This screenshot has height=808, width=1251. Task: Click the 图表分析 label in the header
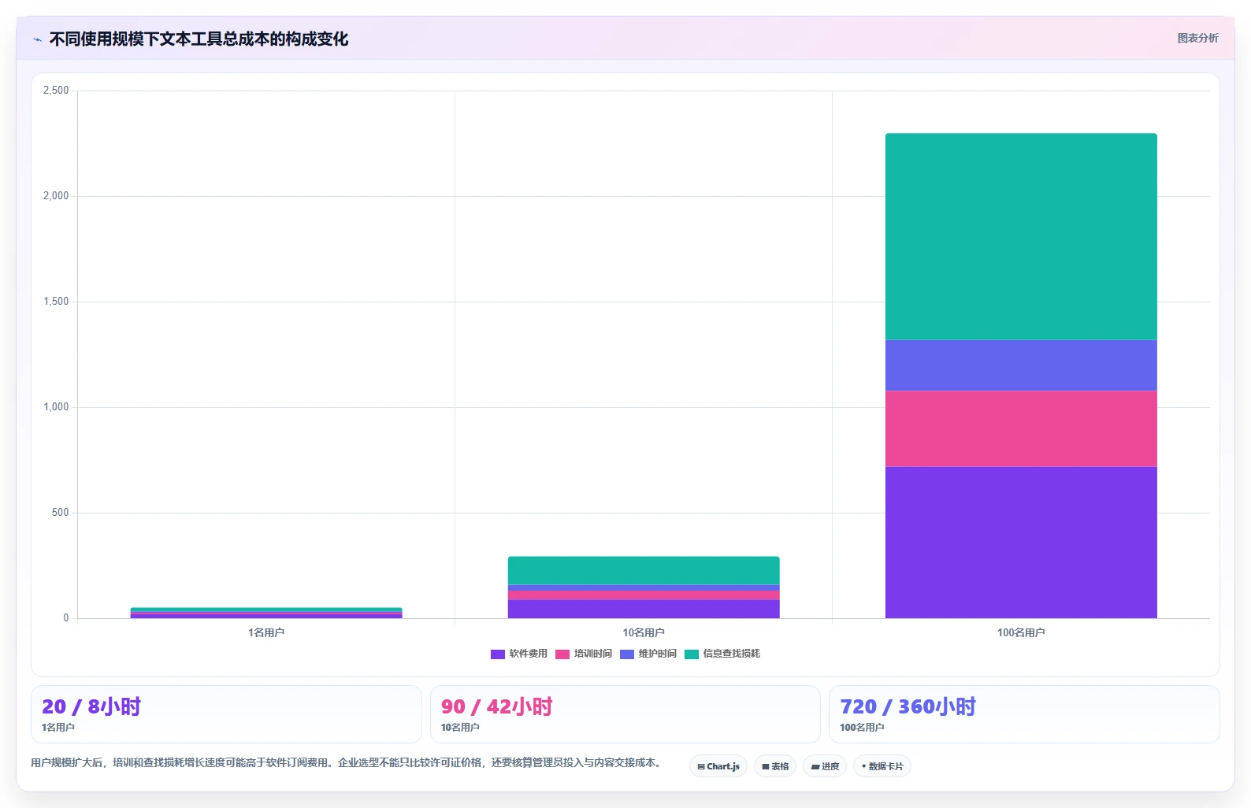1197,38
